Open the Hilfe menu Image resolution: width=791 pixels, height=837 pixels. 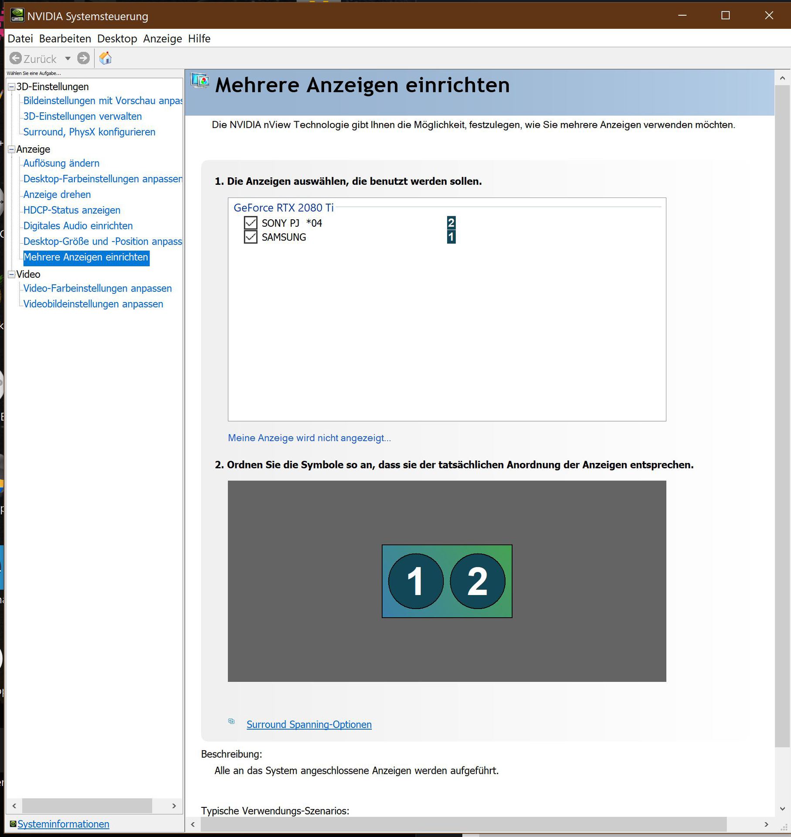tap(199, 38)
